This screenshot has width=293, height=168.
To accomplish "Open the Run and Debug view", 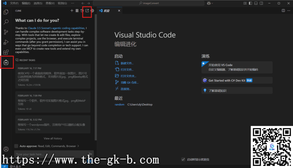I will pyautogui.click(x=6, y=42).
